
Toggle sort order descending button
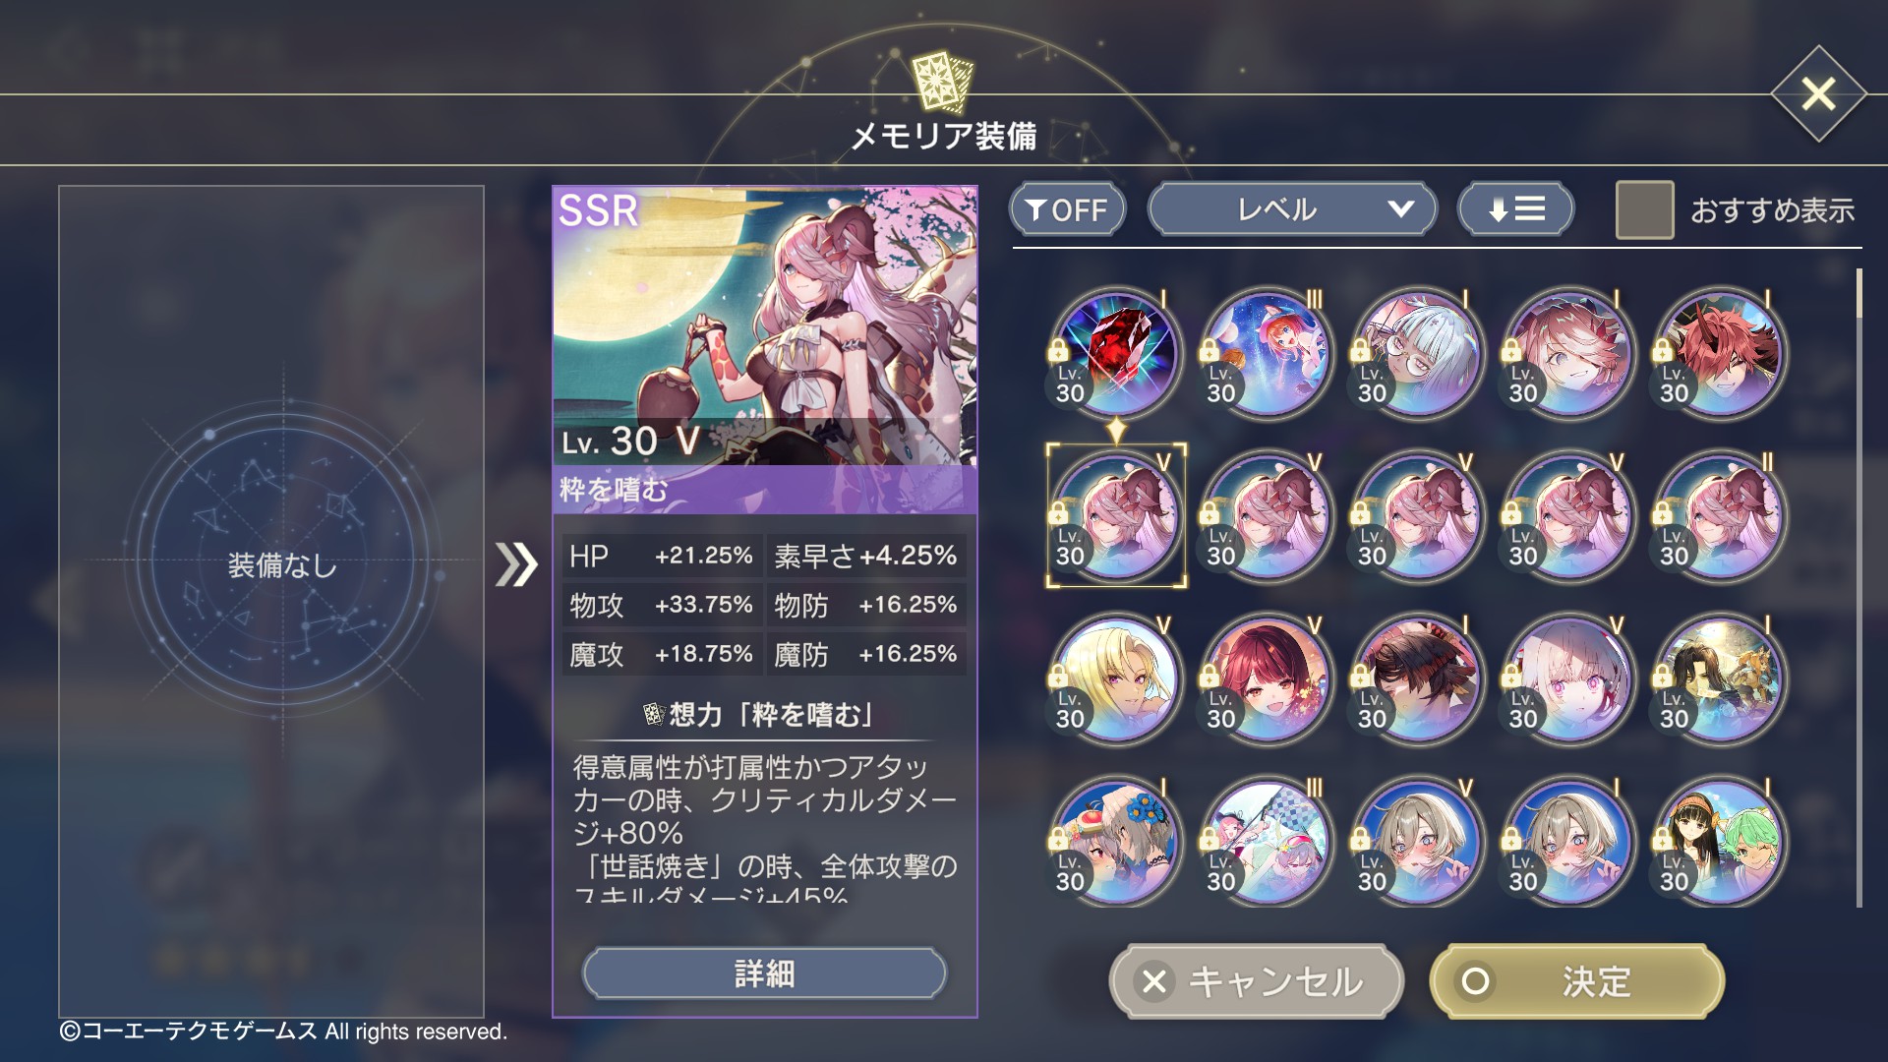pyautogui.click(x=1515, y=209)
